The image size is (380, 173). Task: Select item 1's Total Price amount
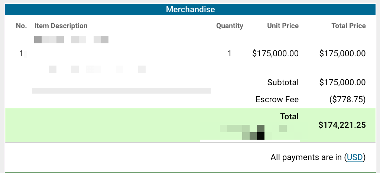342,54
